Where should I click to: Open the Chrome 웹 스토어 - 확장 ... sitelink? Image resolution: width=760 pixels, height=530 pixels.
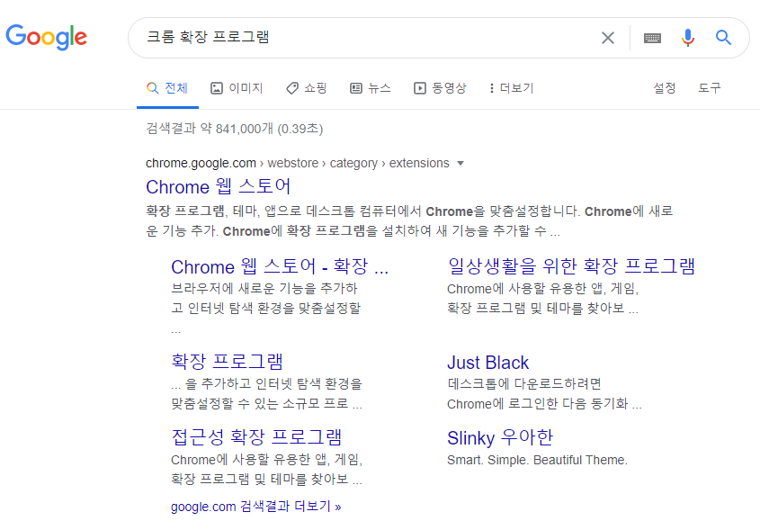tap(280, 266)
